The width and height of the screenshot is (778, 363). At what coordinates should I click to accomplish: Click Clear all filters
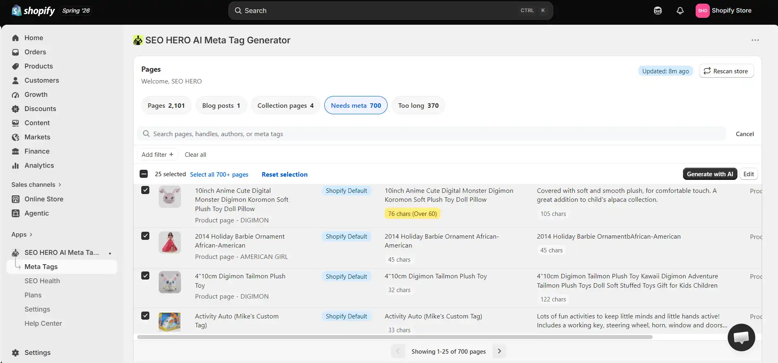(195, 154)
